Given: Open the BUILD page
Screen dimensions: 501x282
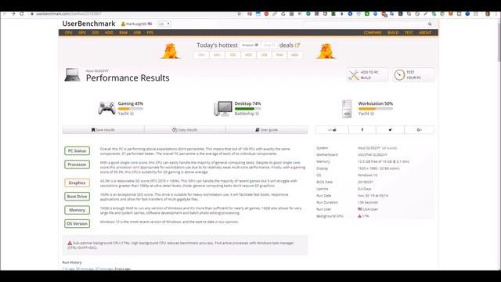Looking at the screenshot, I should click(393, 33).
